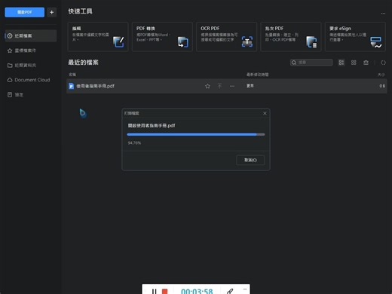Screen dimensions: 392x294
Task: Open the eSign card title
Action: coord(340,29)
